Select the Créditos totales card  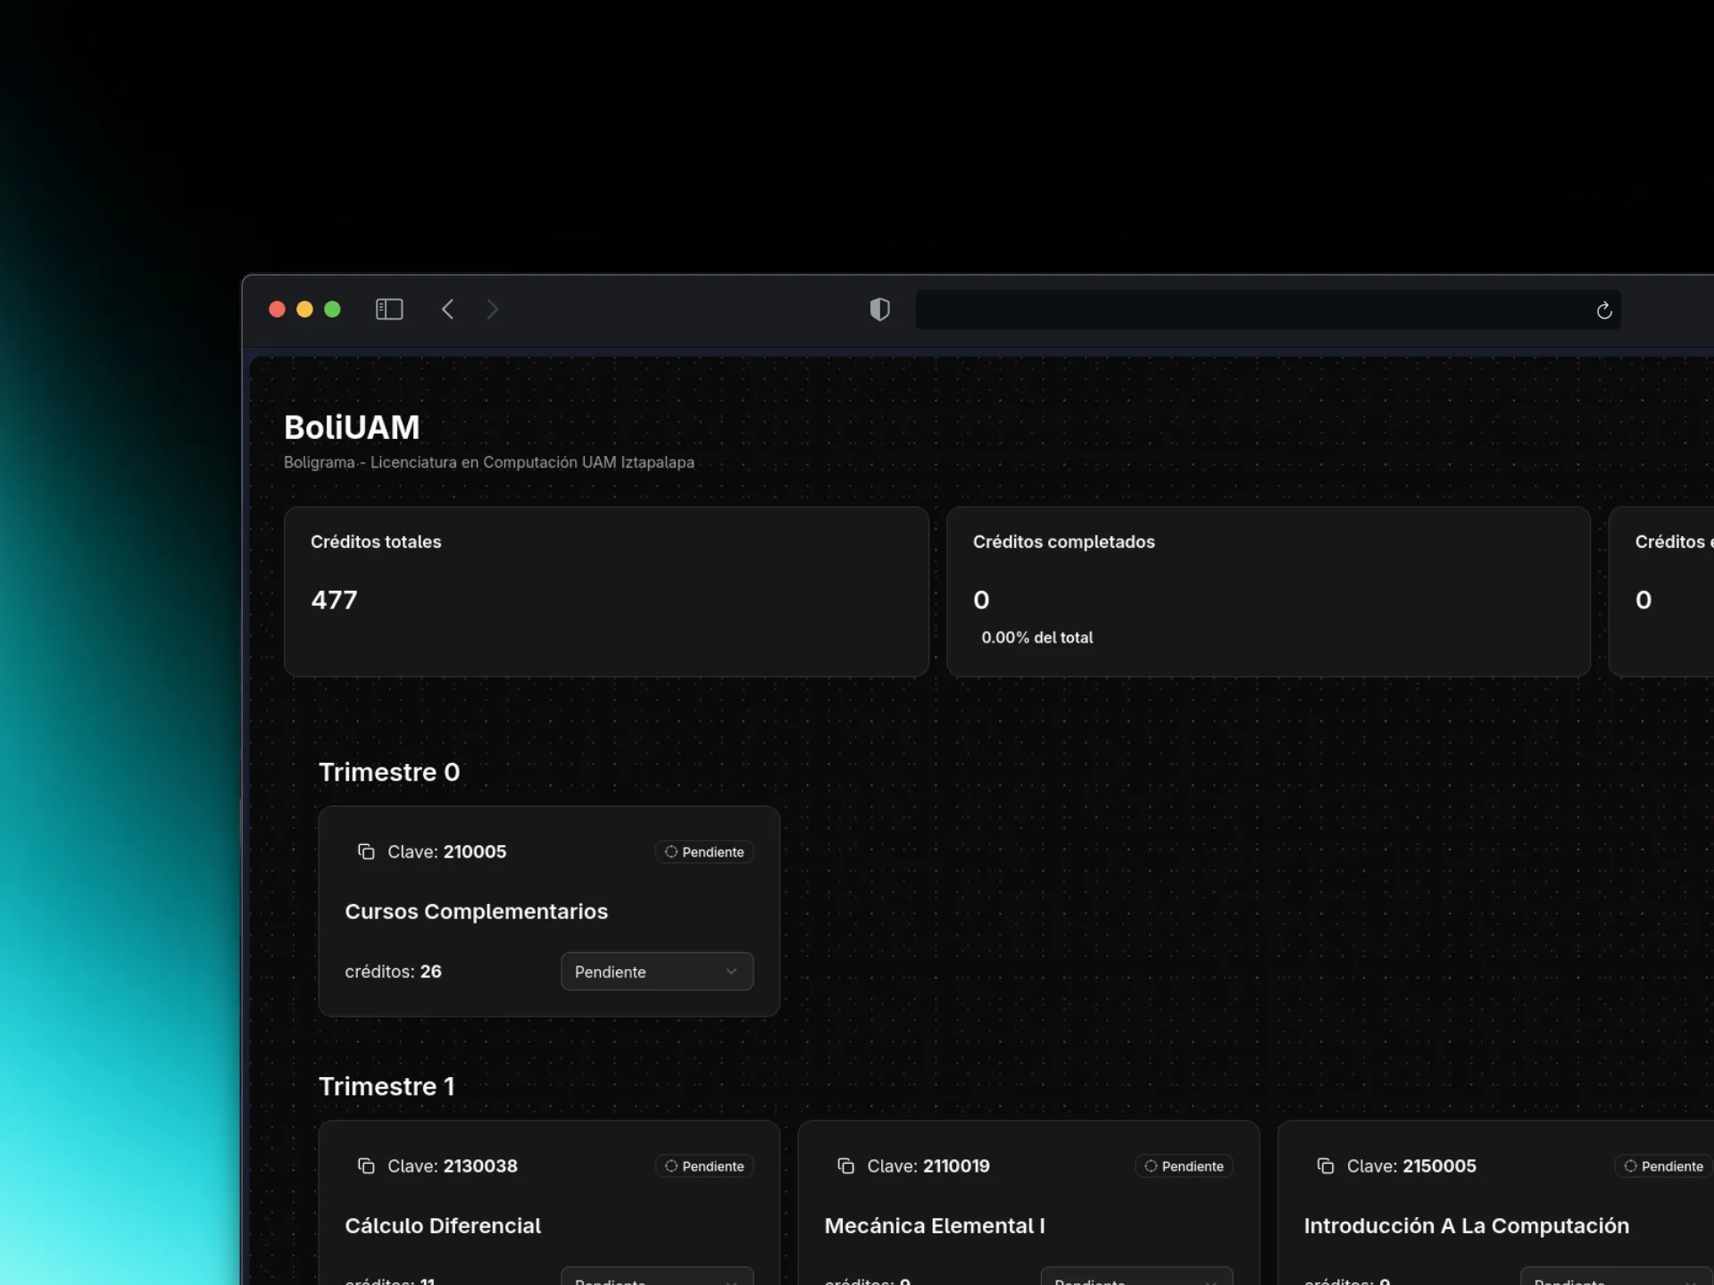click(x=606, y=591)
